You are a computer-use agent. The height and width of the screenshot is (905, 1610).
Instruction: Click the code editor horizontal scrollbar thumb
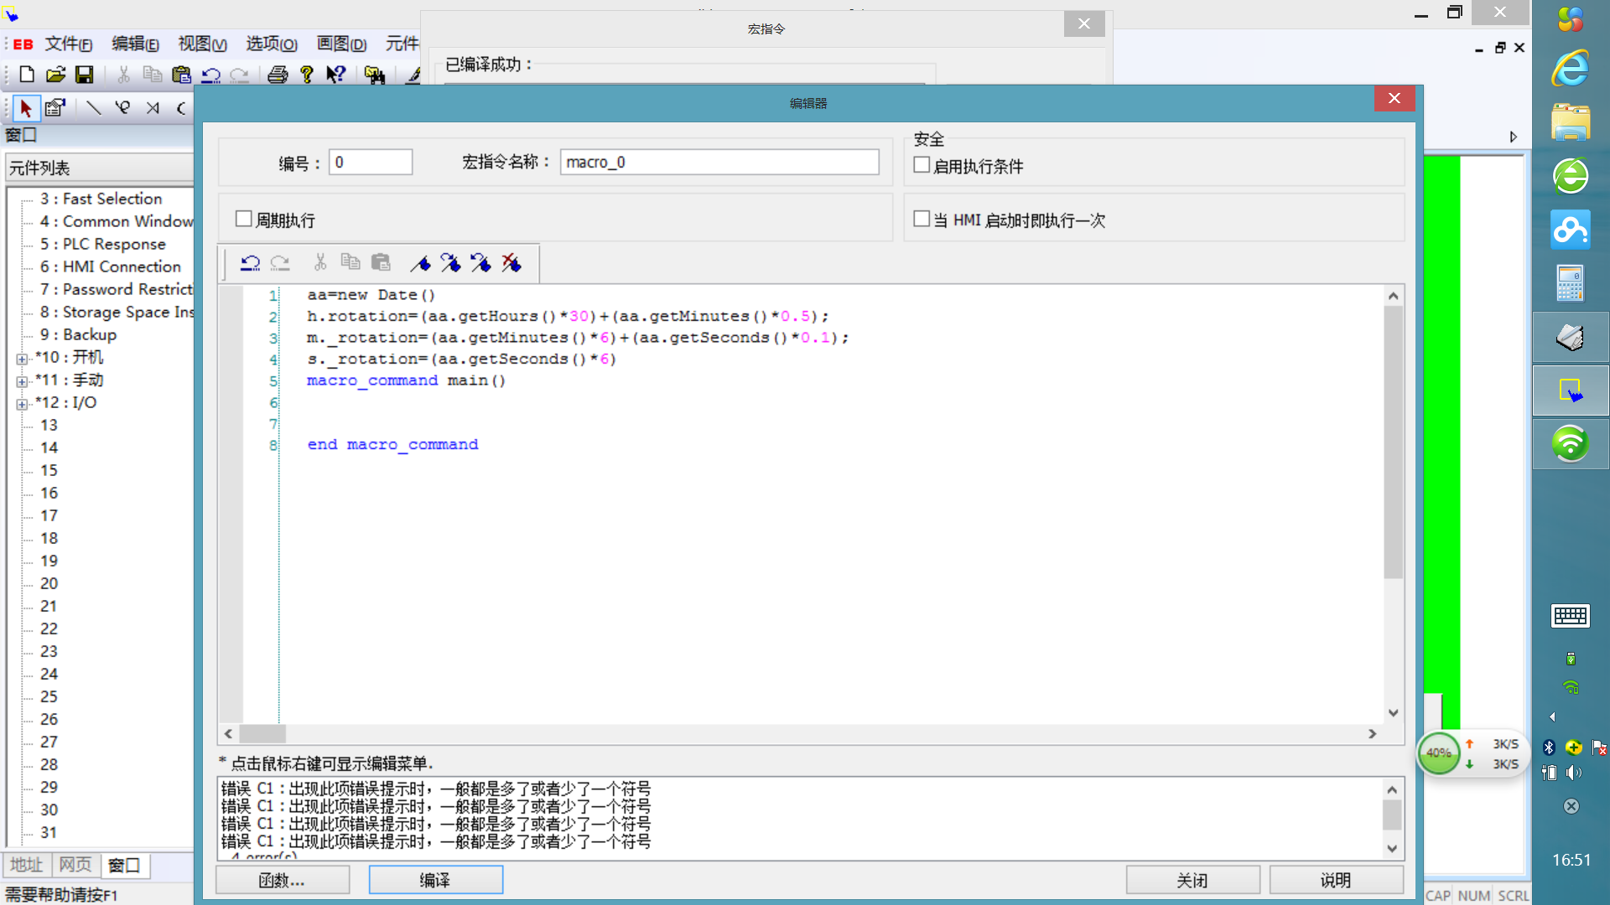click(262, 733)
